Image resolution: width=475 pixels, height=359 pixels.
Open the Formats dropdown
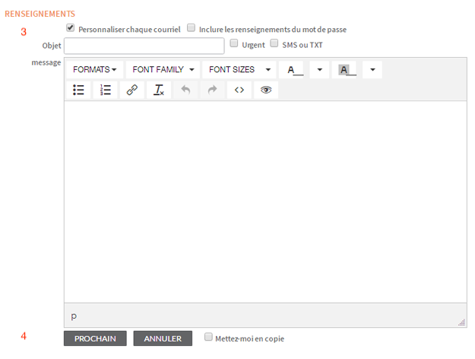[95, 70]
